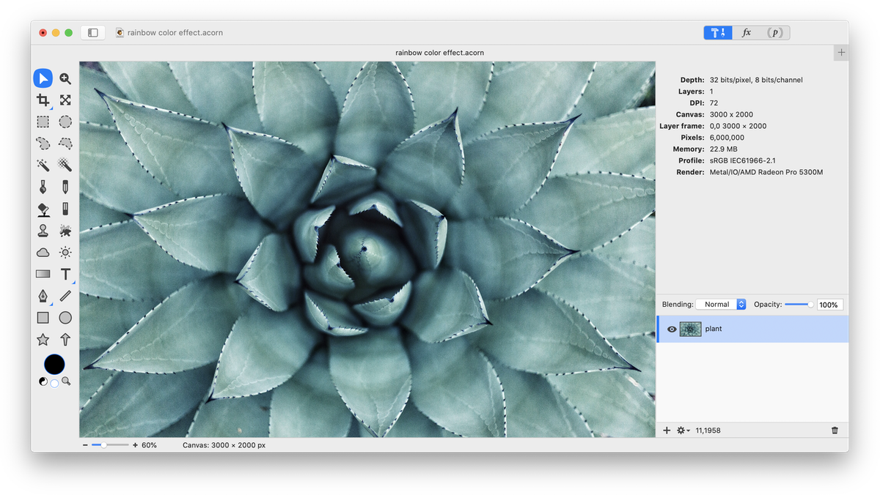Open the black foreground color well
The height and width of the screenshot is (495, 880).
click(x=54, y=364)
